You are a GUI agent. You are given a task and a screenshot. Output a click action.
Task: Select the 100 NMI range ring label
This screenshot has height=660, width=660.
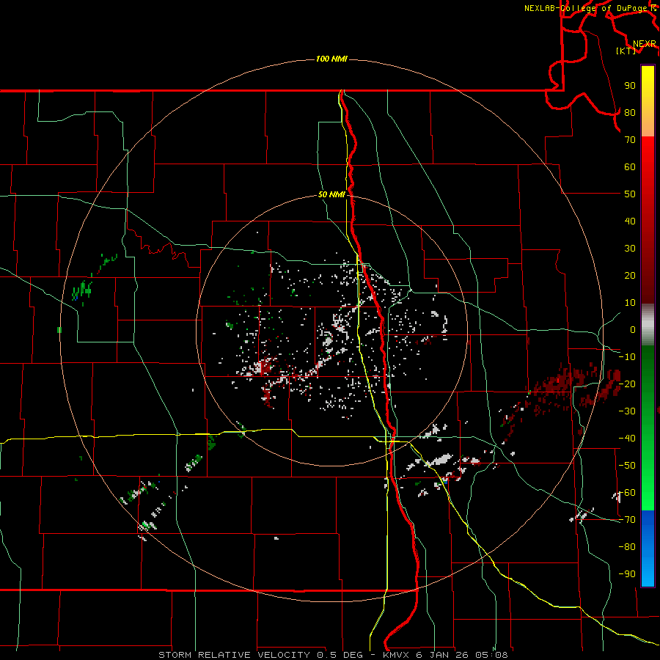pyautogui.click(x=331, y=59)
